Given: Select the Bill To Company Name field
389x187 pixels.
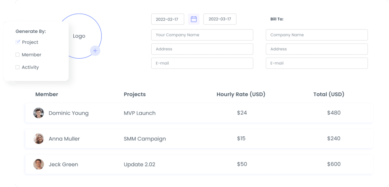Looking at the screenshot, I should click(317, 35).
